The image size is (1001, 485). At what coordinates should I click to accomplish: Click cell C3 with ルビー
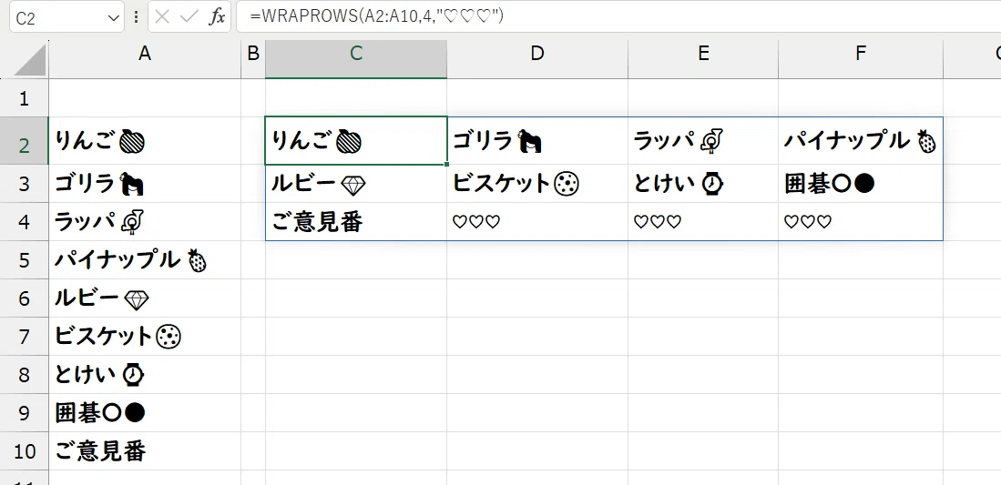(356, 184)
